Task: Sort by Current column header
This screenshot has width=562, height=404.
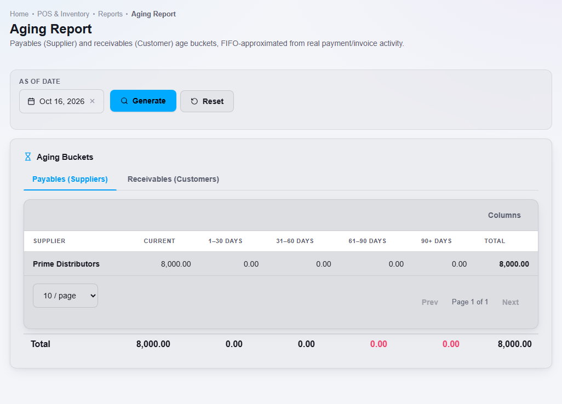Action: coord(159,241)
